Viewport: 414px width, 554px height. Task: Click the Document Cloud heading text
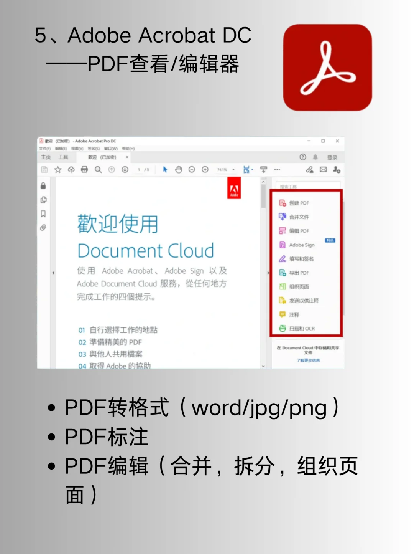146,251
